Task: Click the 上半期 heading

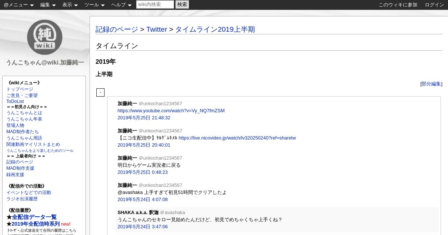Action: [104, 74]
